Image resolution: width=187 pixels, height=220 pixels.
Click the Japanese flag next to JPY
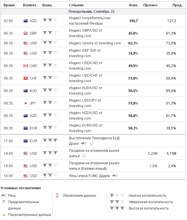click(25, 103)
